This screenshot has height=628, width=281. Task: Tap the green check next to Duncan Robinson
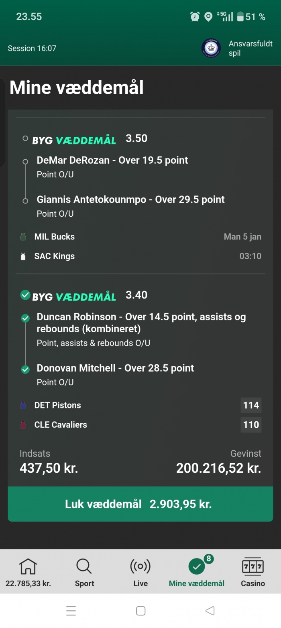click(25, 318)
